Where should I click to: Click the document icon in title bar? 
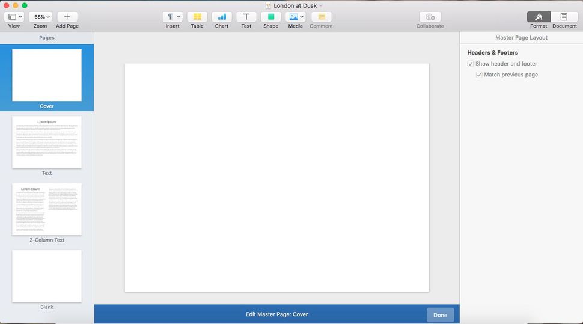(268, 5)
